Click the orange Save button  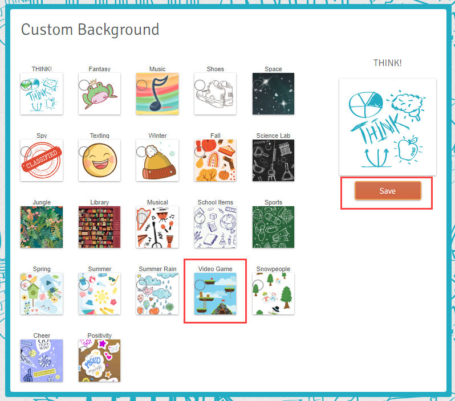tap(388, 191)
